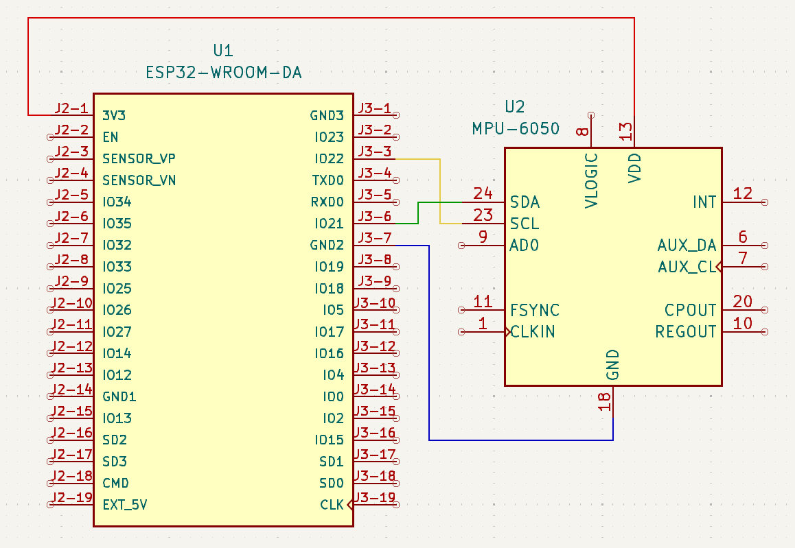Click the TXD0 pin label

click(x=328, y=181)
